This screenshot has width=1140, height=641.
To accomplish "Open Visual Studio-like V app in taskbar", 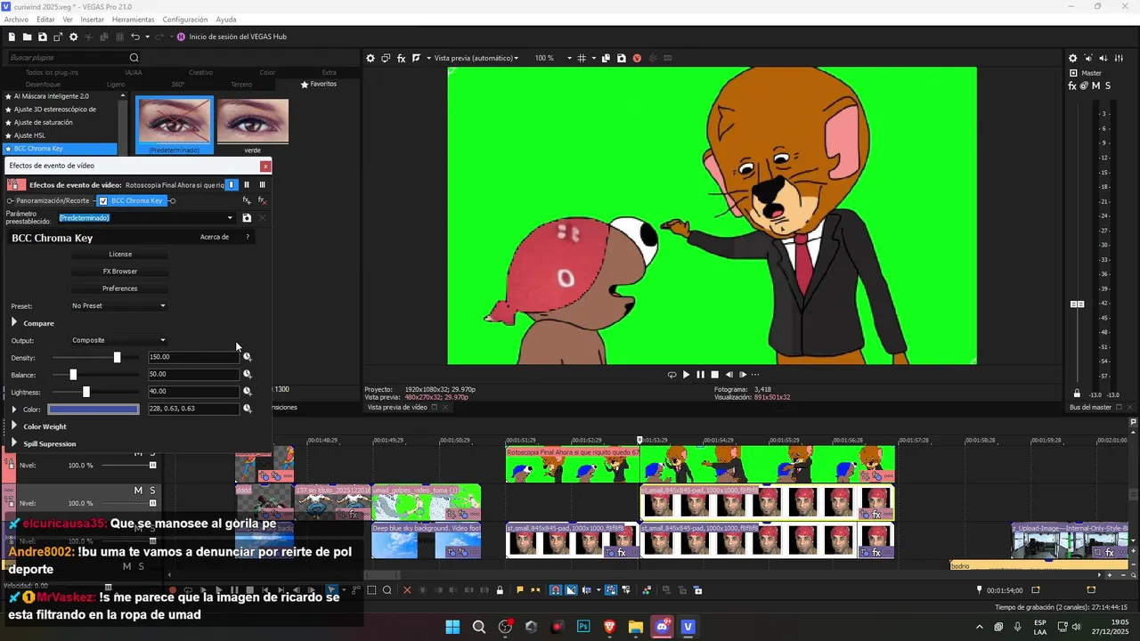I will pyautogui.click(x=688, y=627).
